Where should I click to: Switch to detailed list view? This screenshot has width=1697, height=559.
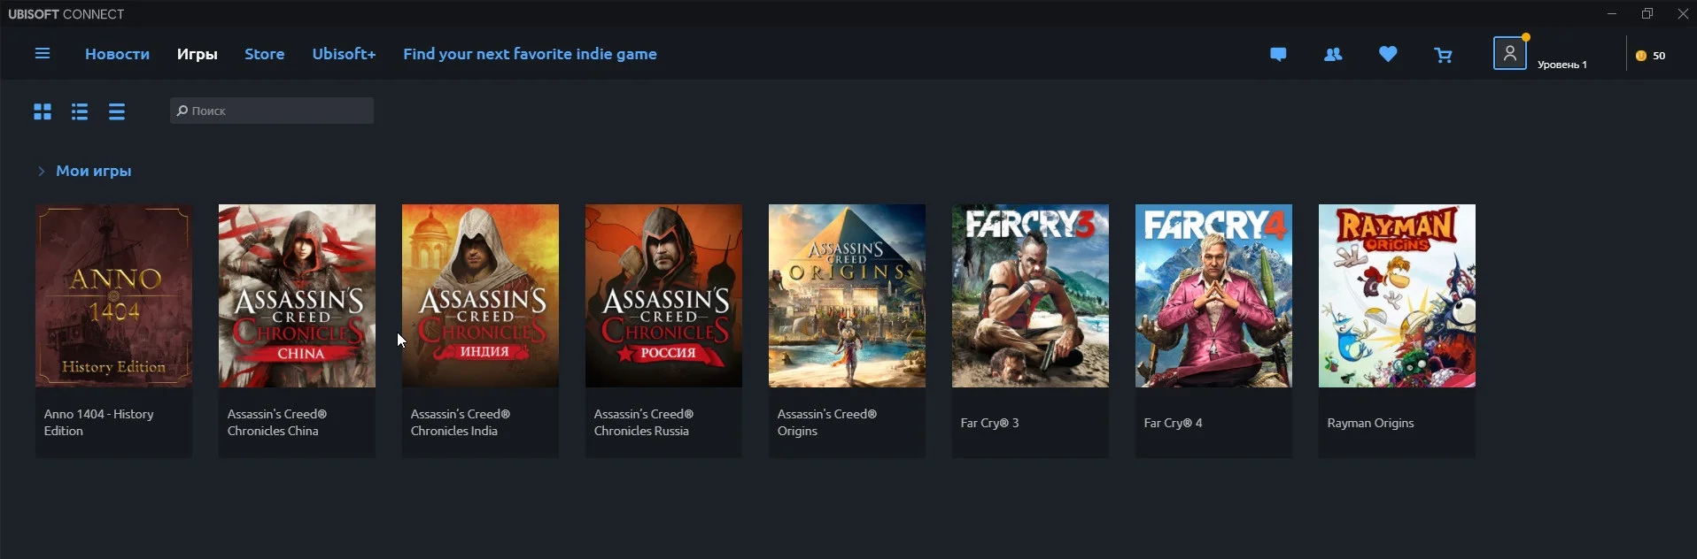tap(80, 111)
